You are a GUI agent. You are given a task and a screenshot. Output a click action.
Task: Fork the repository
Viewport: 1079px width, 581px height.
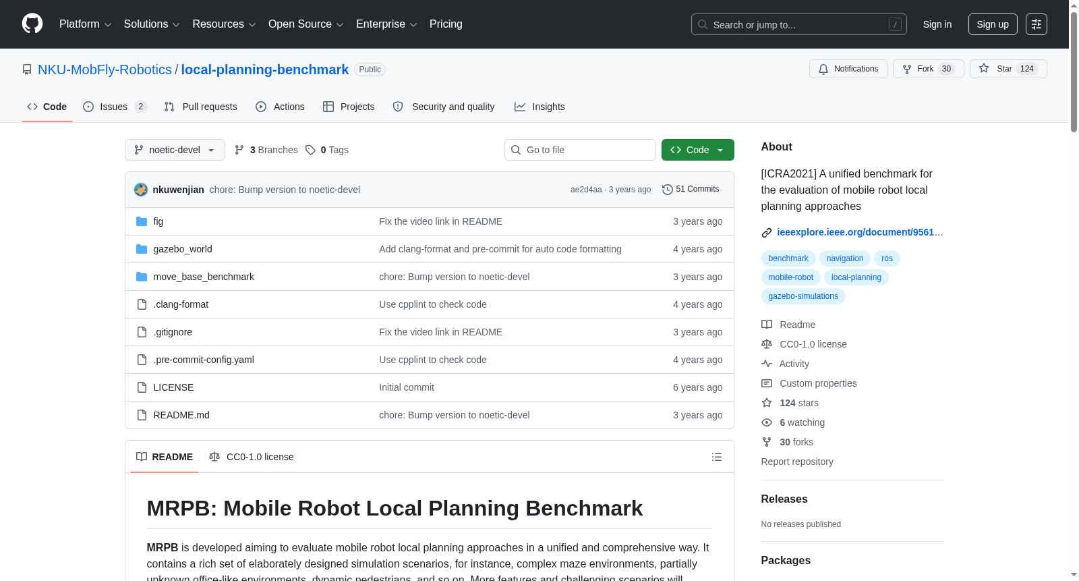pos(929,69)
